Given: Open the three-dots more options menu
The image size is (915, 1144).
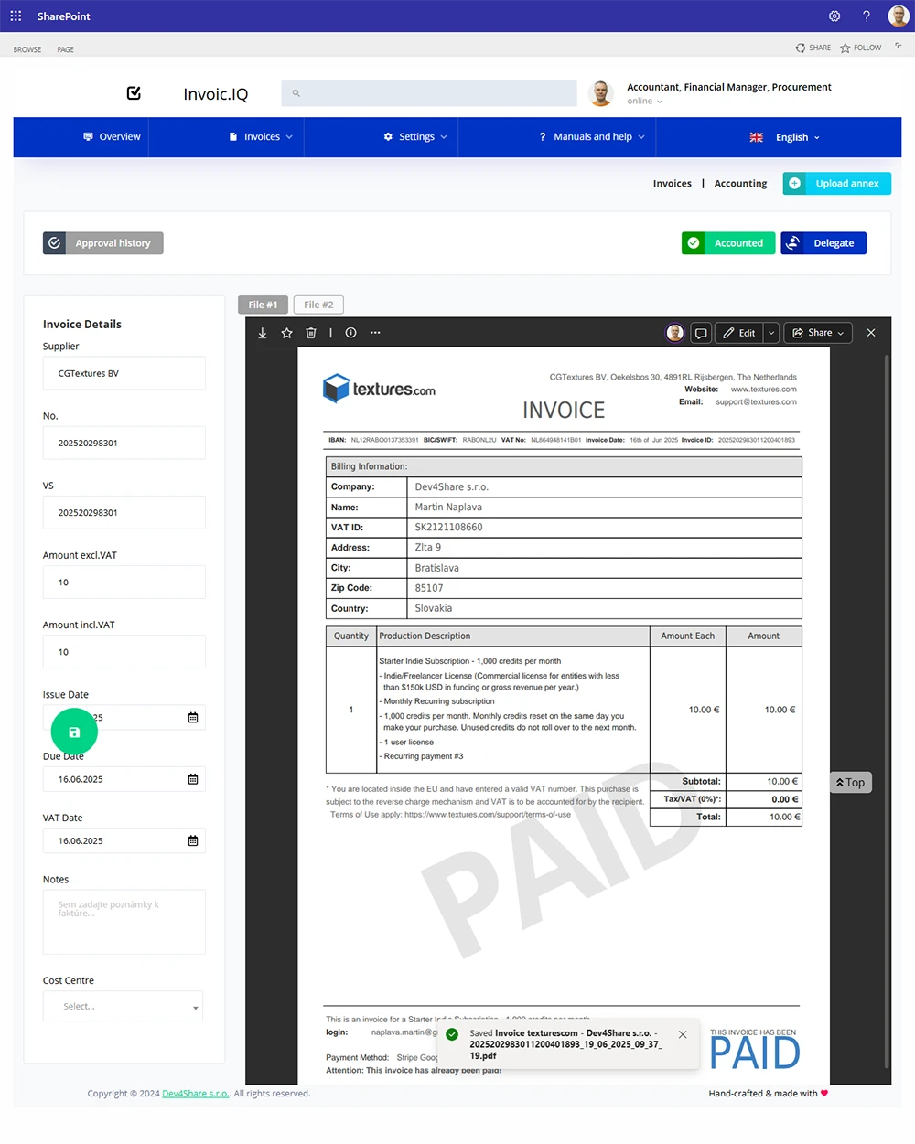Looking at the screenshot, I should [375, 333].
